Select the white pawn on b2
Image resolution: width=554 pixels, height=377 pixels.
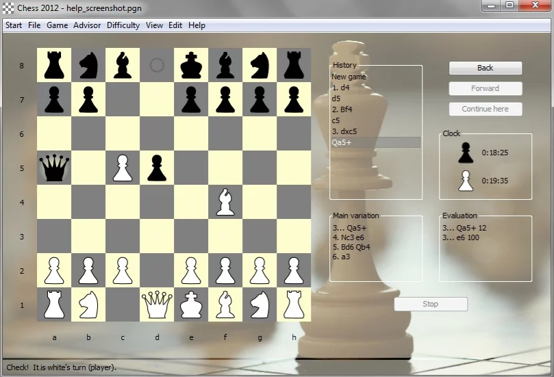(x=88, y=271)
